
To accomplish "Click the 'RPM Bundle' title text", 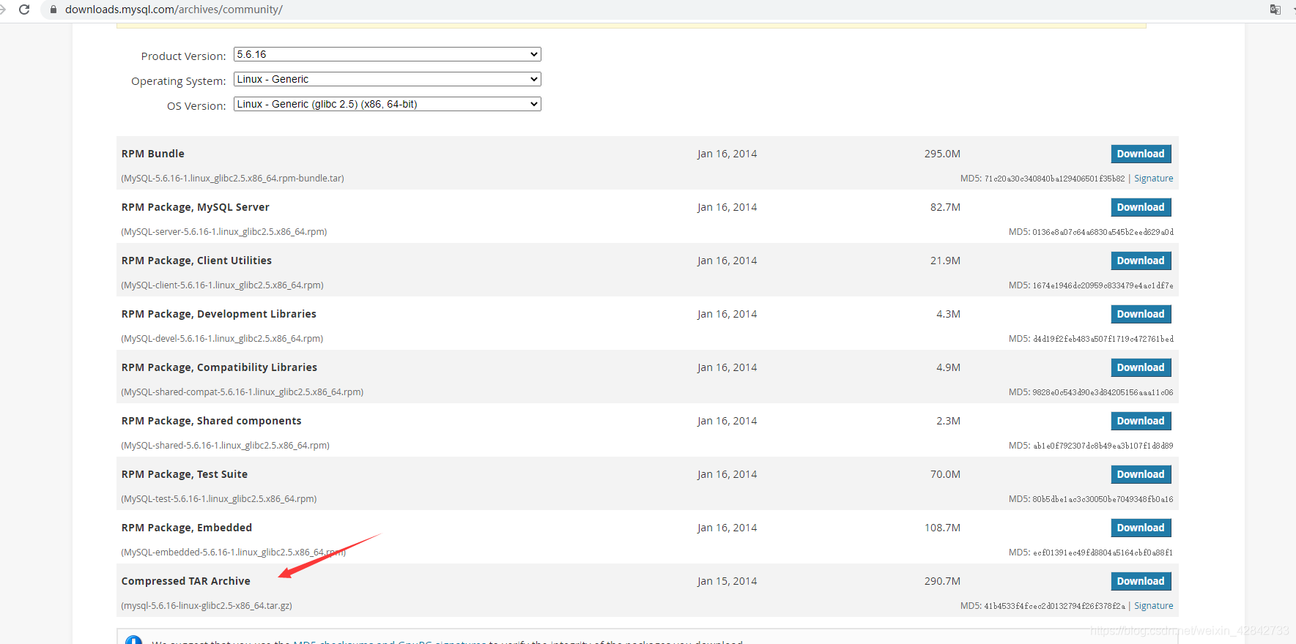I will pyautogui.click(x=153, y=154).
